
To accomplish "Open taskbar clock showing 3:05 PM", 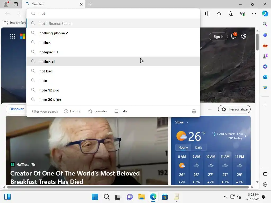I will click(252, 197).
